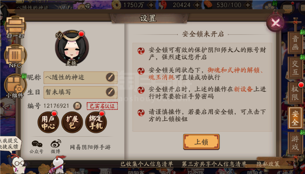
Task: Open 绑定手机 round button
Action: [96, 122]
